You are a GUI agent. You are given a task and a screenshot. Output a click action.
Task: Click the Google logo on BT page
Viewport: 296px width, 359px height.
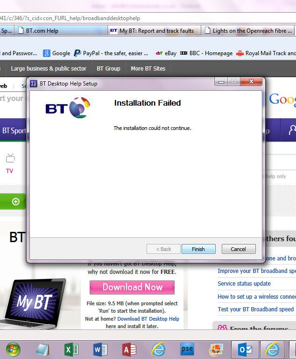282,100
